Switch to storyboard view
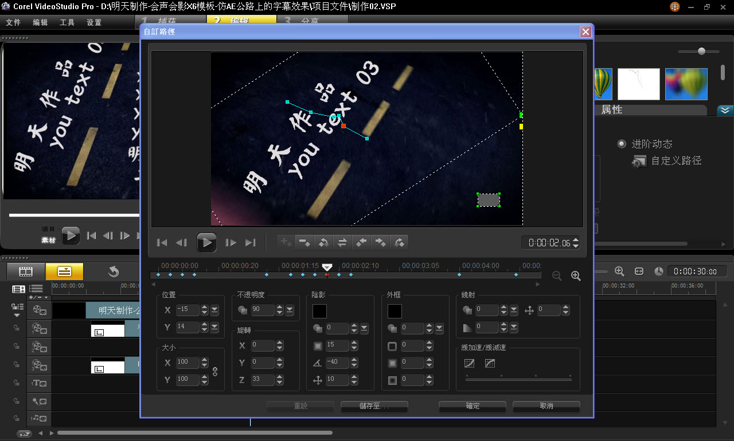 click(x=26, y=271)
